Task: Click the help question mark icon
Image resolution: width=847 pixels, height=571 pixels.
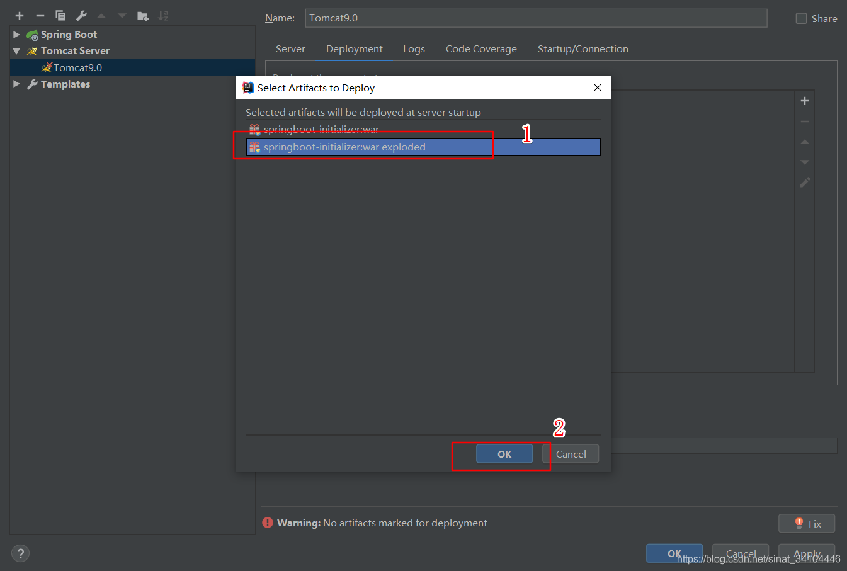Action: 20,553
